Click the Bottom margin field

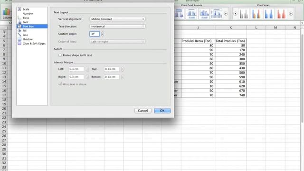[112, 77]
